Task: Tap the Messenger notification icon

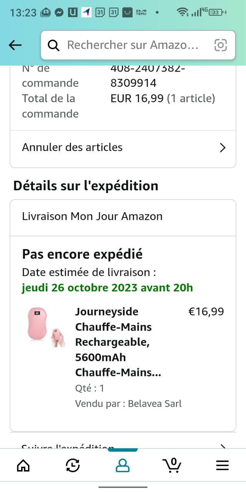Action: pyautogui.click(x=59, y=12)
